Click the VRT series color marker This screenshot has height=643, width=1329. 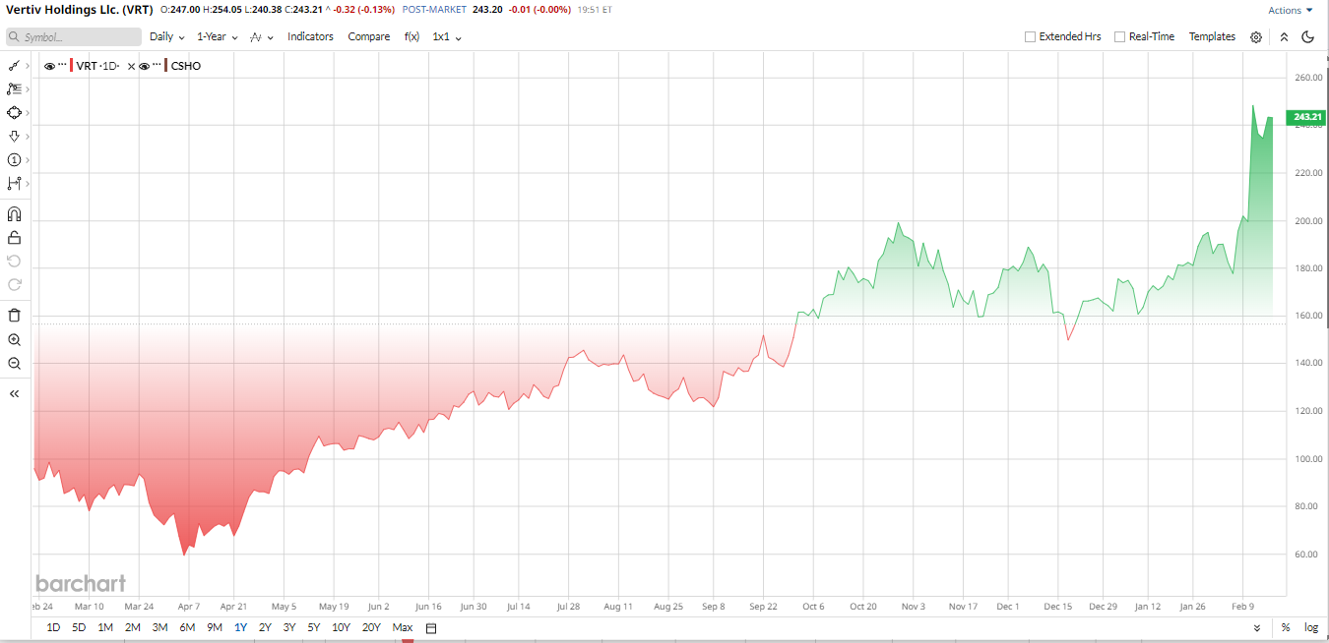pyautogui.click(x=71, y=66)
